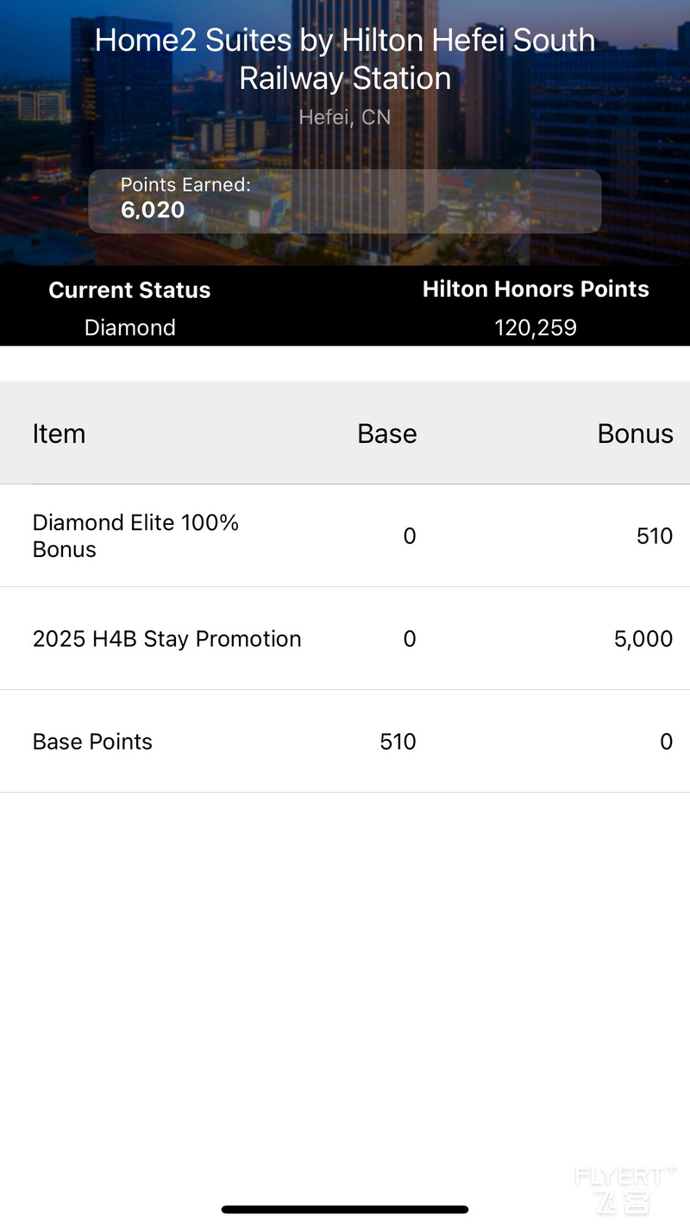Tap the iOS home indicator bar
The width and height of the screenshot is (690, 1227).
point(345,1210)
